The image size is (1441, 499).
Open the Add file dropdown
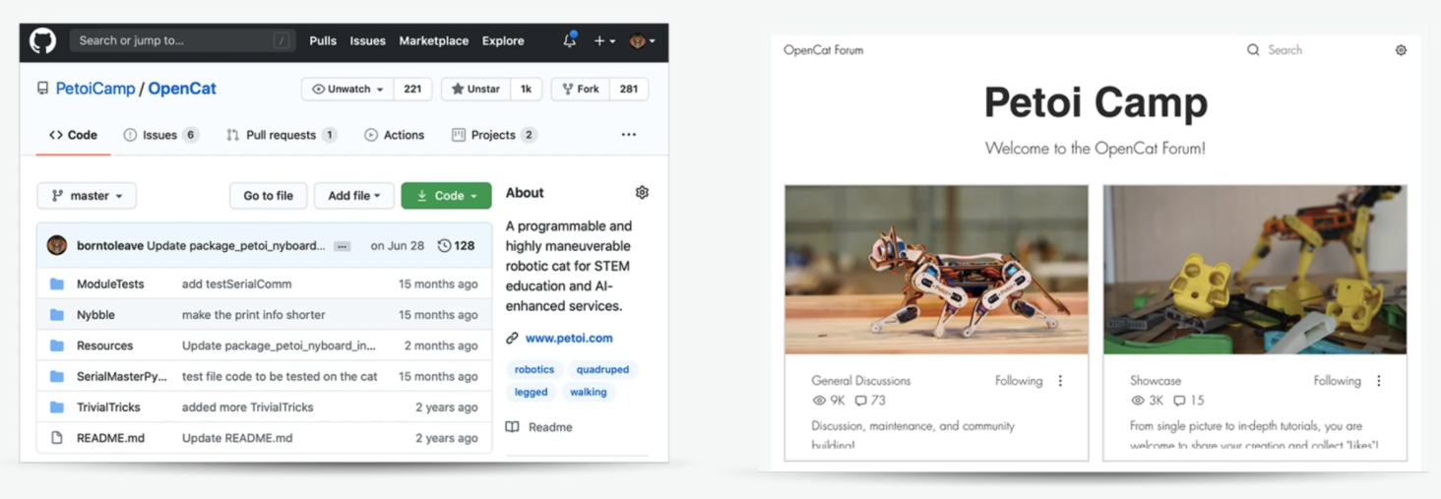(x=353, y=196)
